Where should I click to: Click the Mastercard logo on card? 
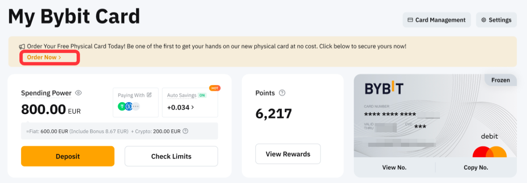coord(490,152)
